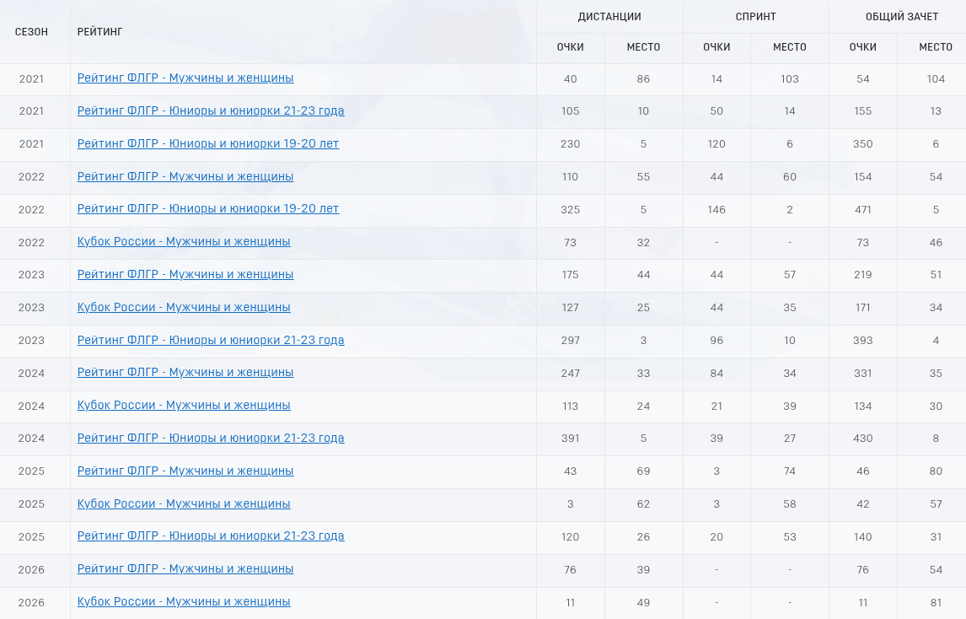966x619 pixels.
Task: Select overall points value 350
Action: click(x=862, y=144)
